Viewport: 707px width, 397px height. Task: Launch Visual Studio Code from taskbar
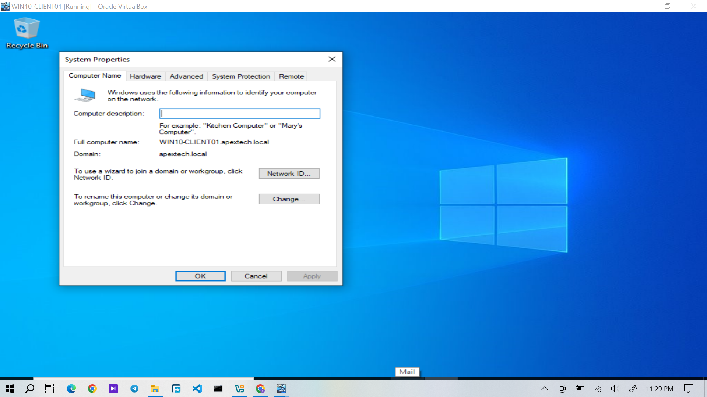(x=197, y=389)
